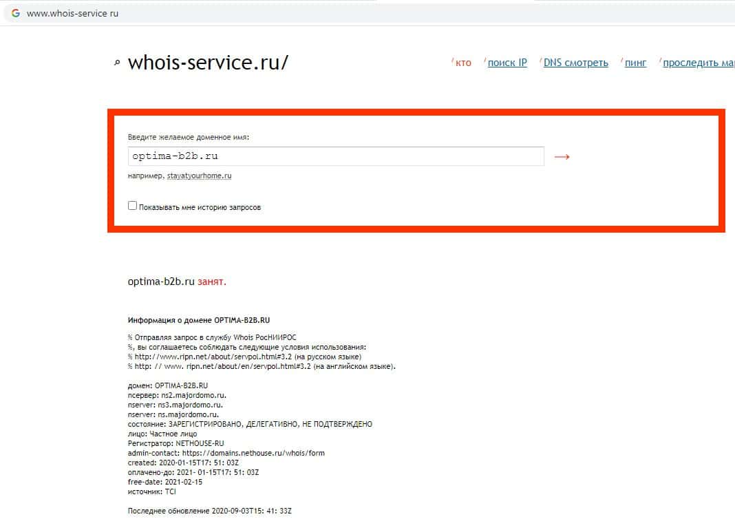Viewport: 735px width, 530px height.
Task: Click the www.whois-service.ru address bar URL
Action: click(x=73, y=14)
